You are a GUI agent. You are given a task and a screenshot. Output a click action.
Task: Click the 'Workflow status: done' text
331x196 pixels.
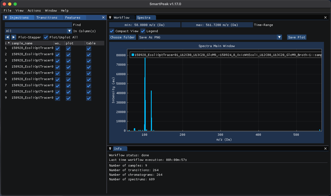129,155
